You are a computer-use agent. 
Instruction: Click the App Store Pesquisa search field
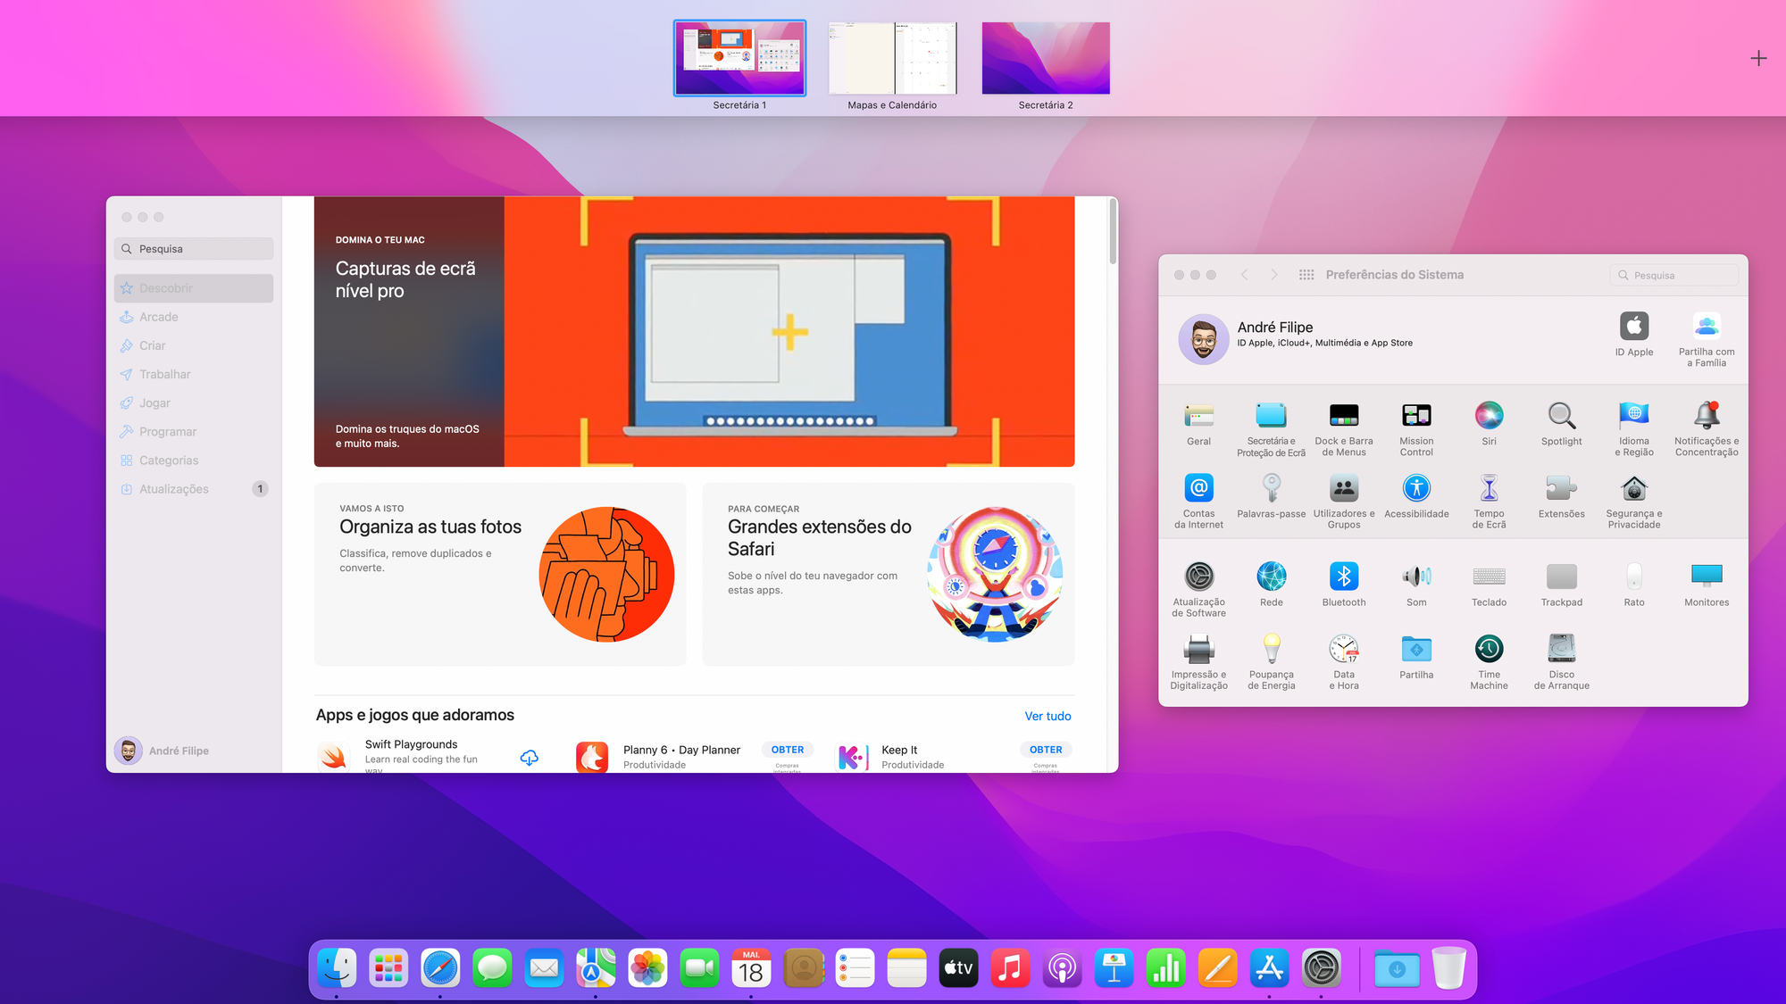pyautogui.click(x=194, y=249)
